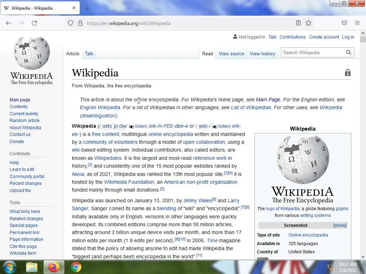The width and height of the screenshot is (366, 274).
Task: Open Page information link
Action: point(26,239)
